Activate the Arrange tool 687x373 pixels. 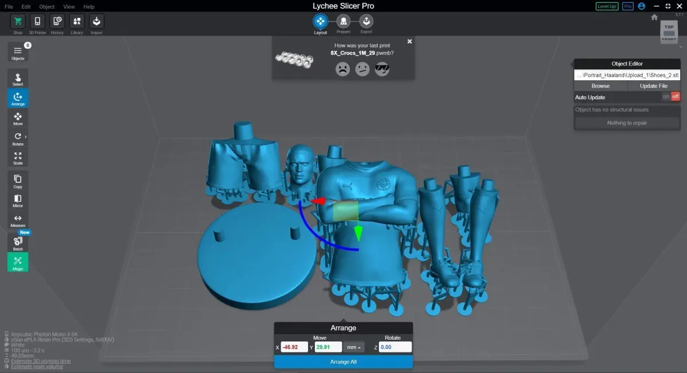pos(18,99)
